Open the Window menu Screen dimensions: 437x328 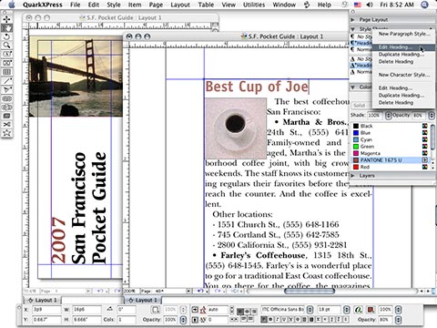coord(284,5)
